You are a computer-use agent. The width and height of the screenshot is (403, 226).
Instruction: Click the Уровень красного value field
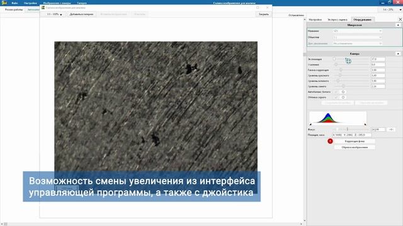tap(378, 75)
